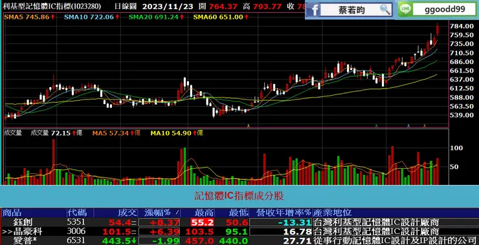Click the 759.50 price axis label
This screenshot has width=479, height=245.
(x=462, y=35)
